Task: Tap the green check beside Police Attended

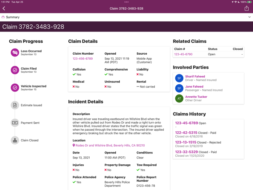Action: pyautogui.click(x=74, y=182)
